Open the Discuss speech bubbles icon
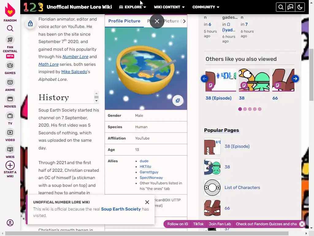The width and height of the screenshot is (314, 236). 290,7
